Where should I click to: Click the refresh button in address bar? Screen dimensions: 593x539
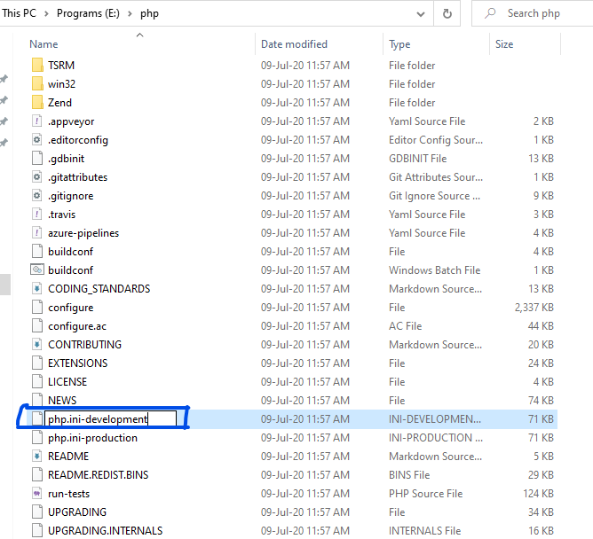(x=447, y=13)
